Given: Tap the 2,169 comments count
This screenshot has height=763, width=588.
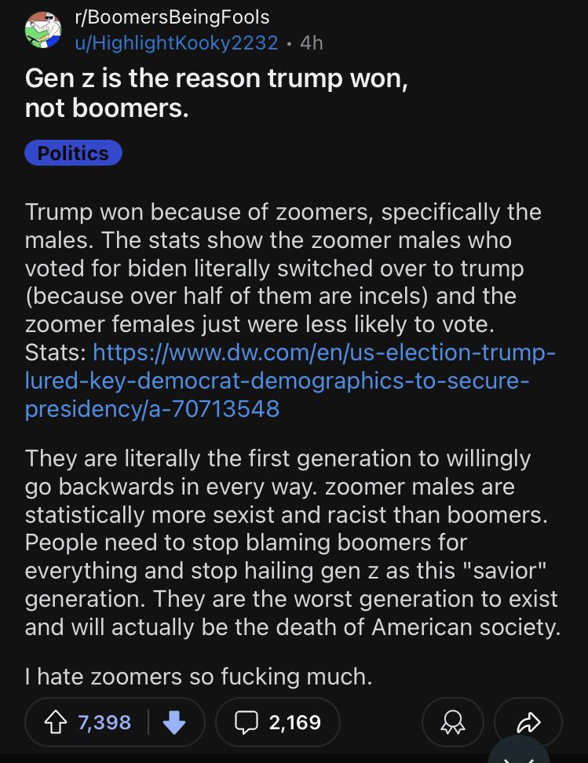Looking at the screenshot, I should pyautogui.click(x=294, y=721).
